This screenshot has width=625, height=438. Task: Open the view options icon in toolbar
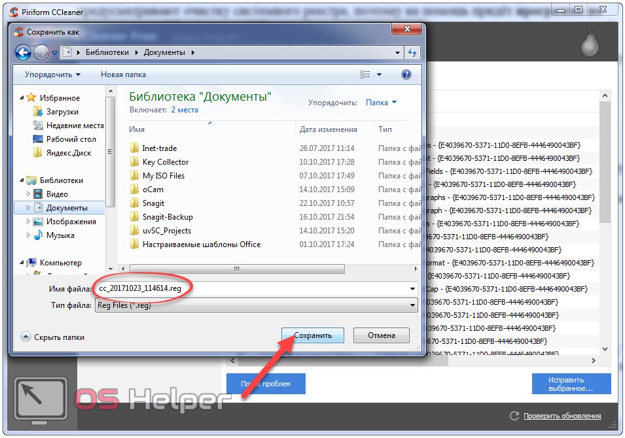tap(366, 75)
